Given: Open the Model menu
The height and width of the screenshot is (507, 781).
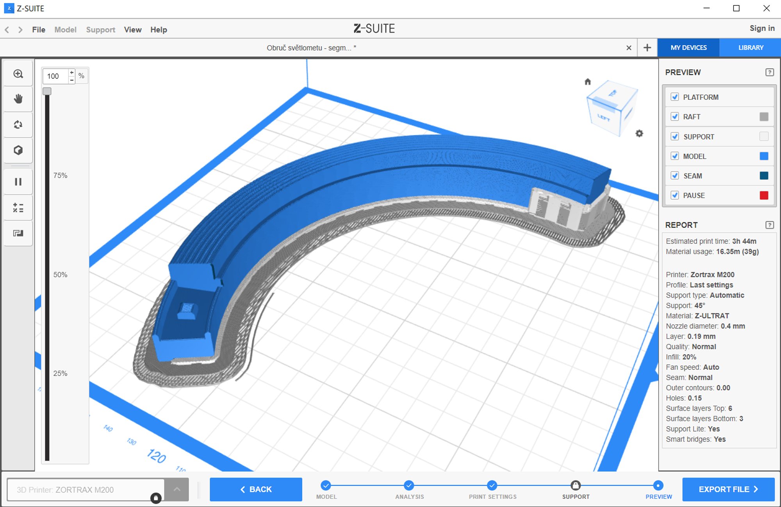Looking at the screenshot, I should tap(65, 30).
